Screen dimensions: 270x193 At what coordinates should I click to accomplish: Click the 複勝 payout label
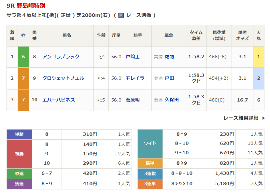[x=19, y=154]
